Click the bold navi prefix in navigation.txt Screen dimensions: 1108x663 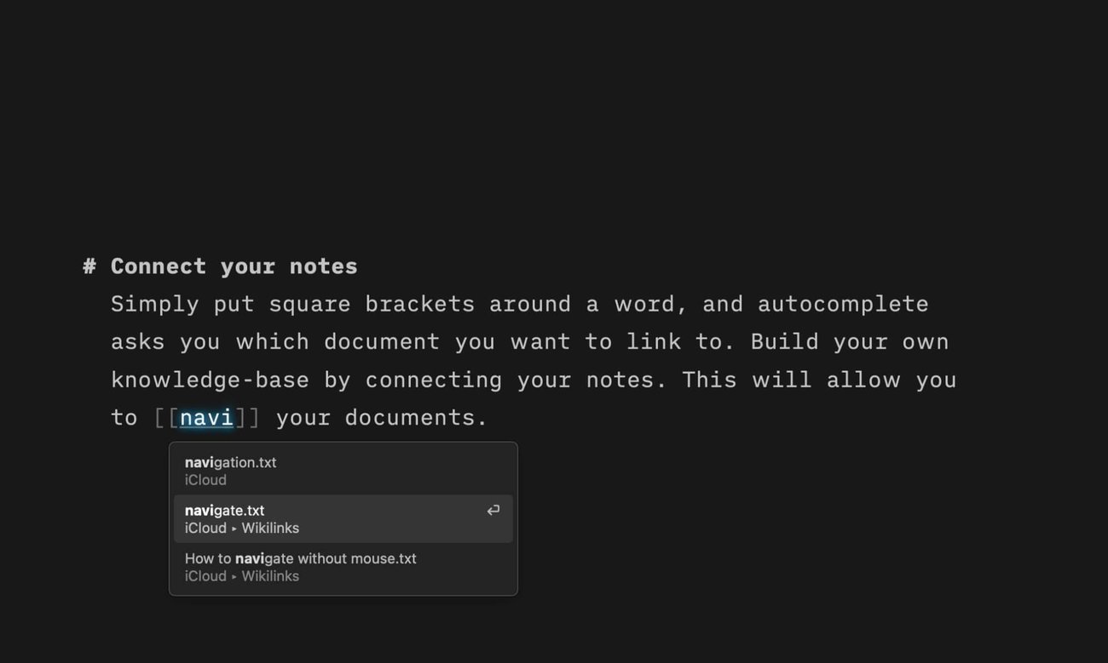pos(199,462)
